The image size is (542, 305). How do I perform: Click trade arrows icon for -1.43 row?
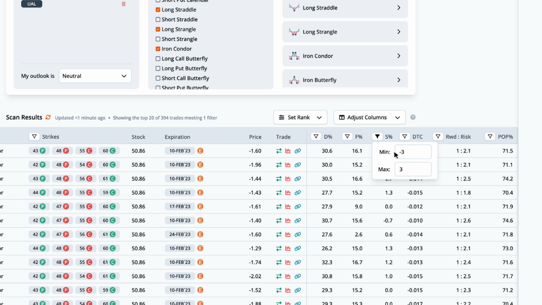click(279, 193)
